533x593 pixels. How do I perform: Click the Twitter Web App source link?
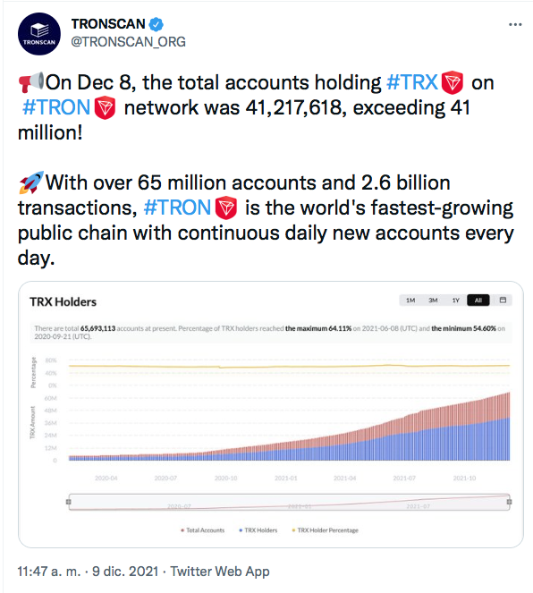(220, 571)
